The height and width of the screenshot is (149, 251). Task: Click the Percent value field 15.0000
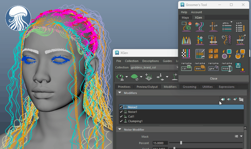160,143
